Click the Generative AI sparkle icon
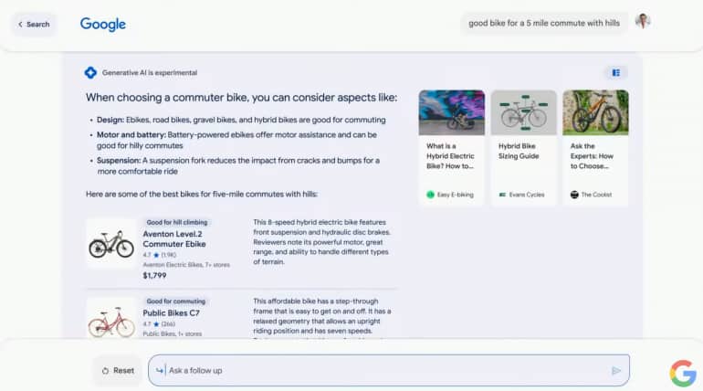Image resolution: width=703 pixels, height=391 pixels. 90,73
